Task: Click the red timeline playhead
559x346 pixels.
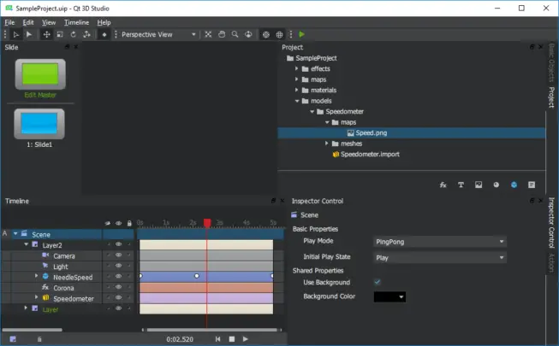Action: (207, 223)
